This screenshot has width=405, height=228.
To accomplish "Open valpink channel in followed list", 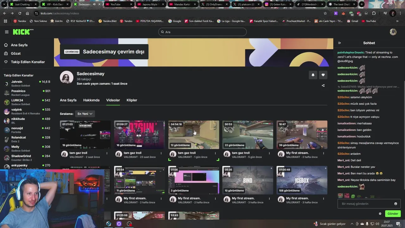I will [27, 111].
